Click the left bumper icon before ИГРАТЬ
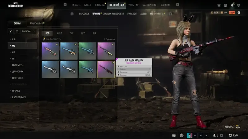This screenshot has width=248, height=139. pyautogui.click(x=65, y=5)
